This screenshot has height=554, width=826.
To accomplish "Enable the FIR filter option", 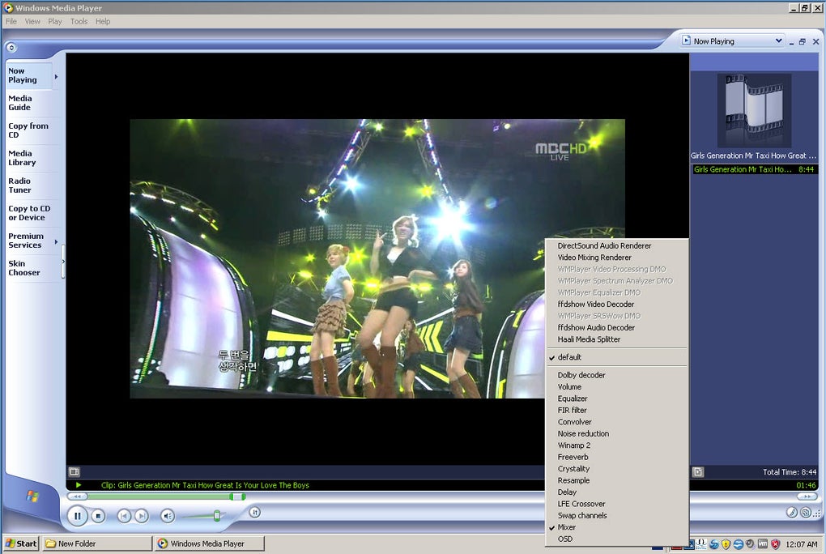I will click(x=617, y=410).
